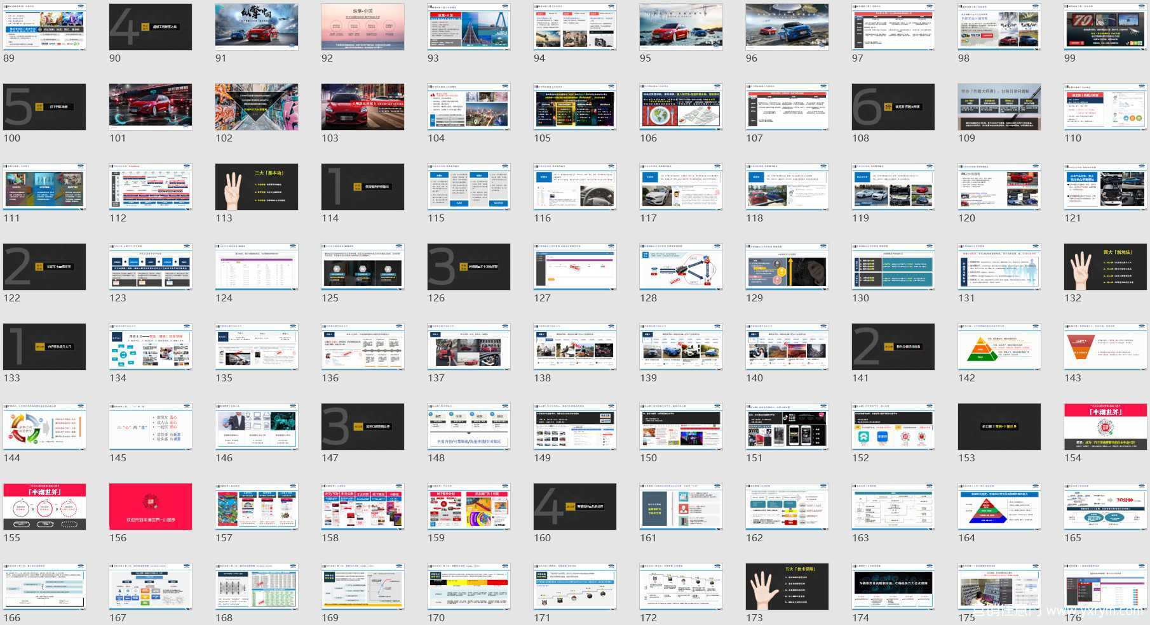The height and width of the screenshot is (625, 1150).
Task: Click slide 155 with red header circles
Action: point(44,507)
